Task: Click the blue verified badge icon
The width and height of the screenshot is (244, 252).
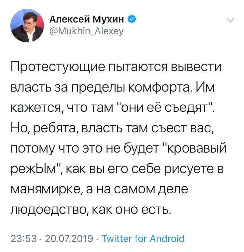Action: [x=132, y=19]
